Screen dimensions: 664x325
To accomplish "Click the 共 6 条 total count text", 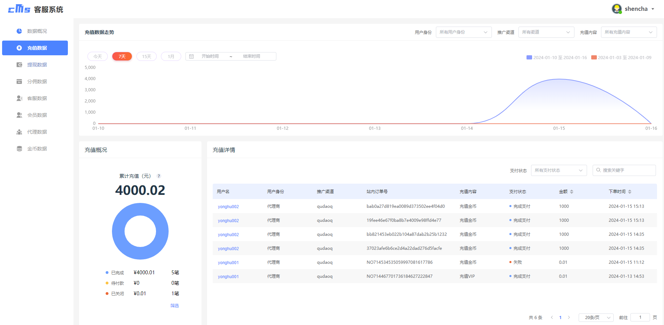I will click(535, 317).
